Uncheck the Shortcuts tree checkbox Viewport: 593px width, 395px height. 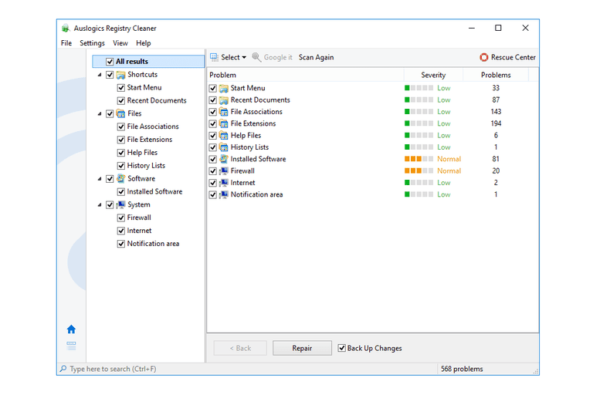(x=110, y=75)
